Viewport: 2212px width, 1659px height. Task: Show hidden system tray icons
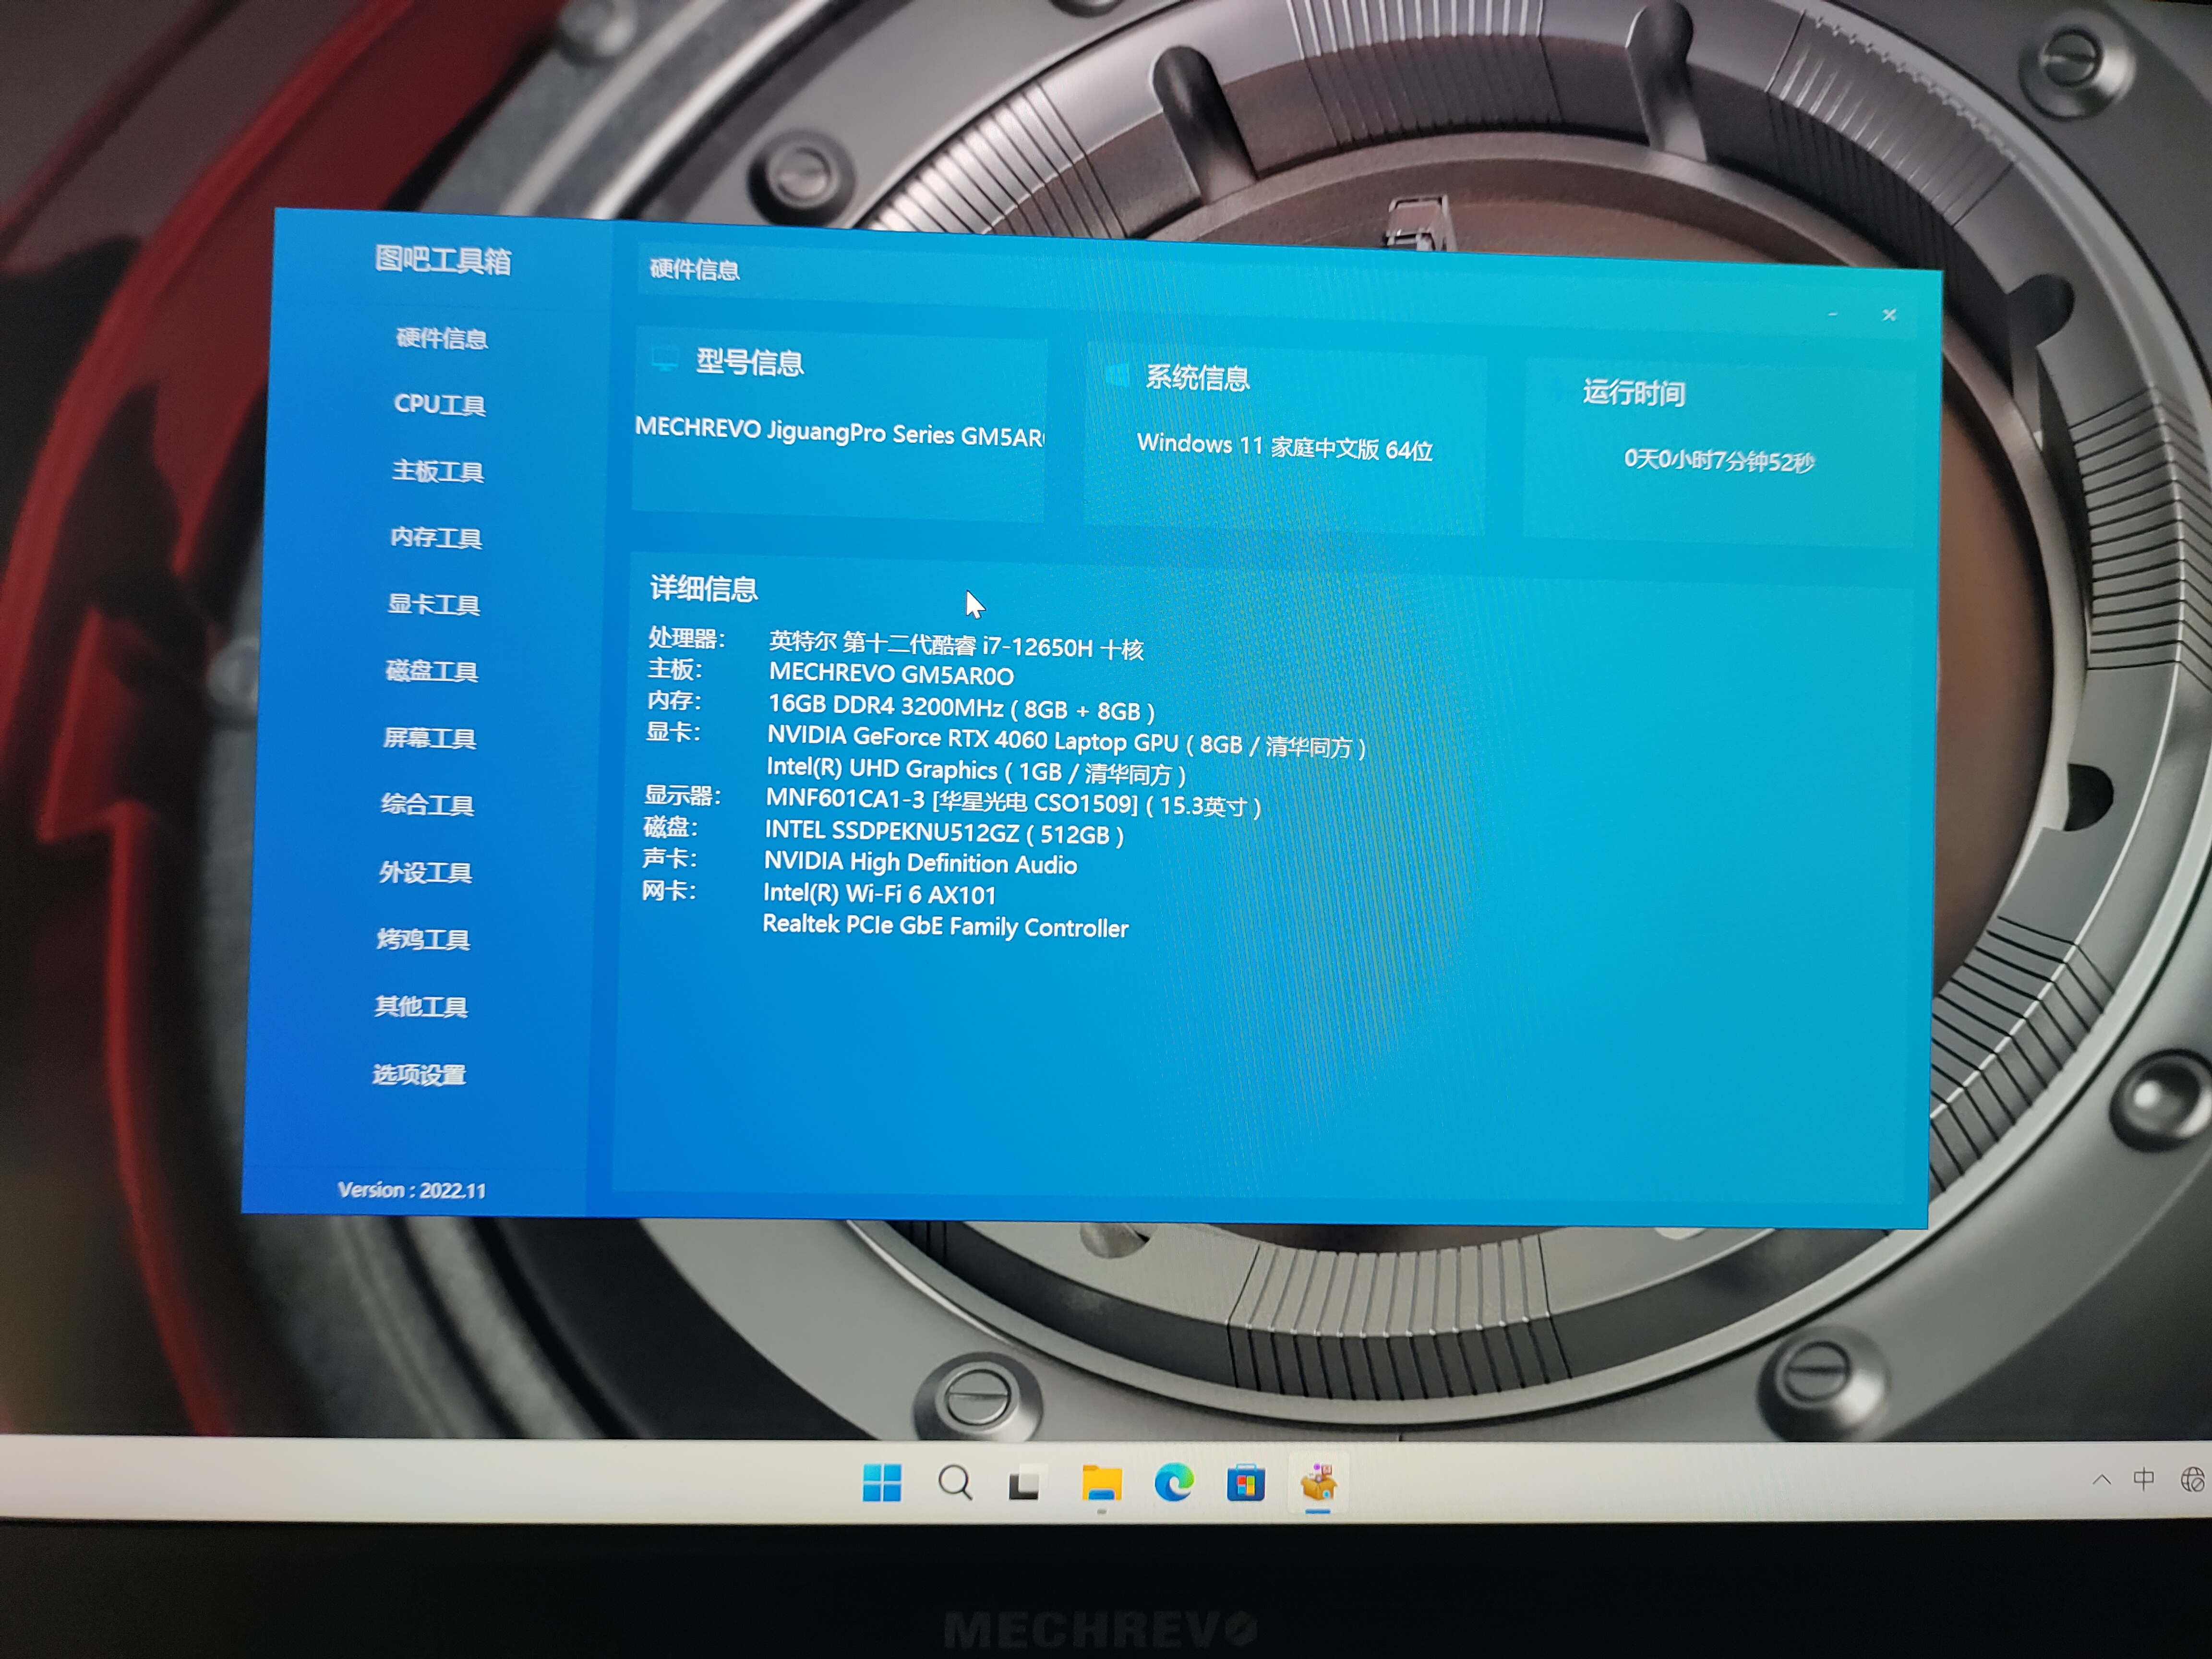[x=2101, y=1479]
